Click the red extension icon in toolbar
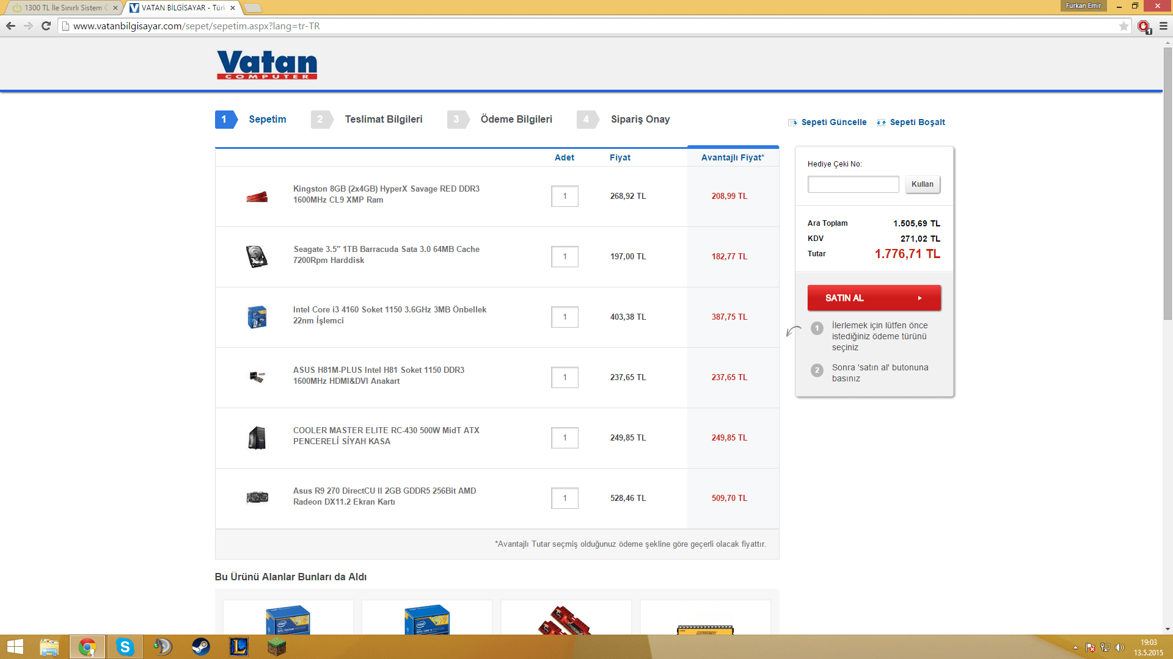Screen dimensions: 1173x659 pyautogui.click(x=1144, y=26)
